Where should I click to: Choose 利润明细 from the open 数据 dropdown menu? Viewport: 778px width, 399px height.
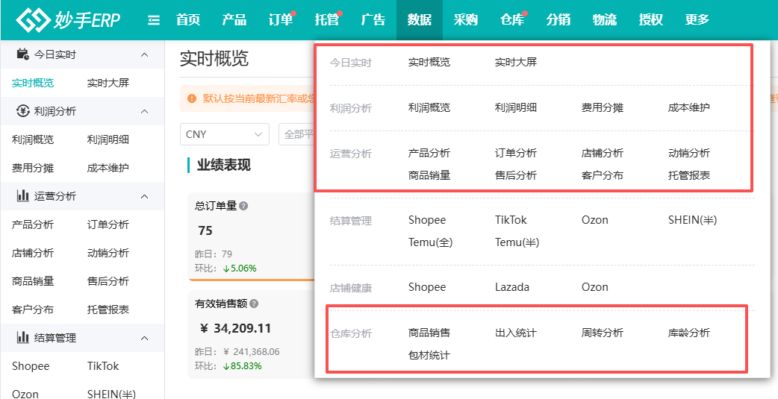515,107
